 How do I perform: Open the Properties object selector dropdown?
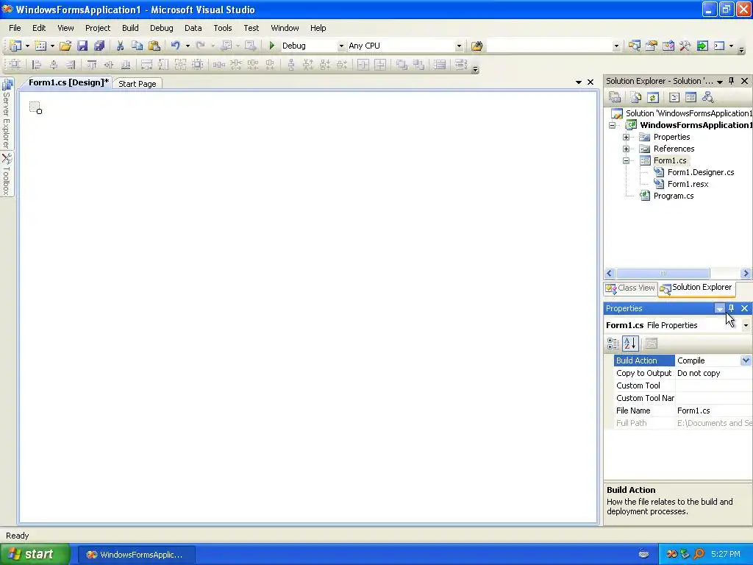(x=746, y=325)
